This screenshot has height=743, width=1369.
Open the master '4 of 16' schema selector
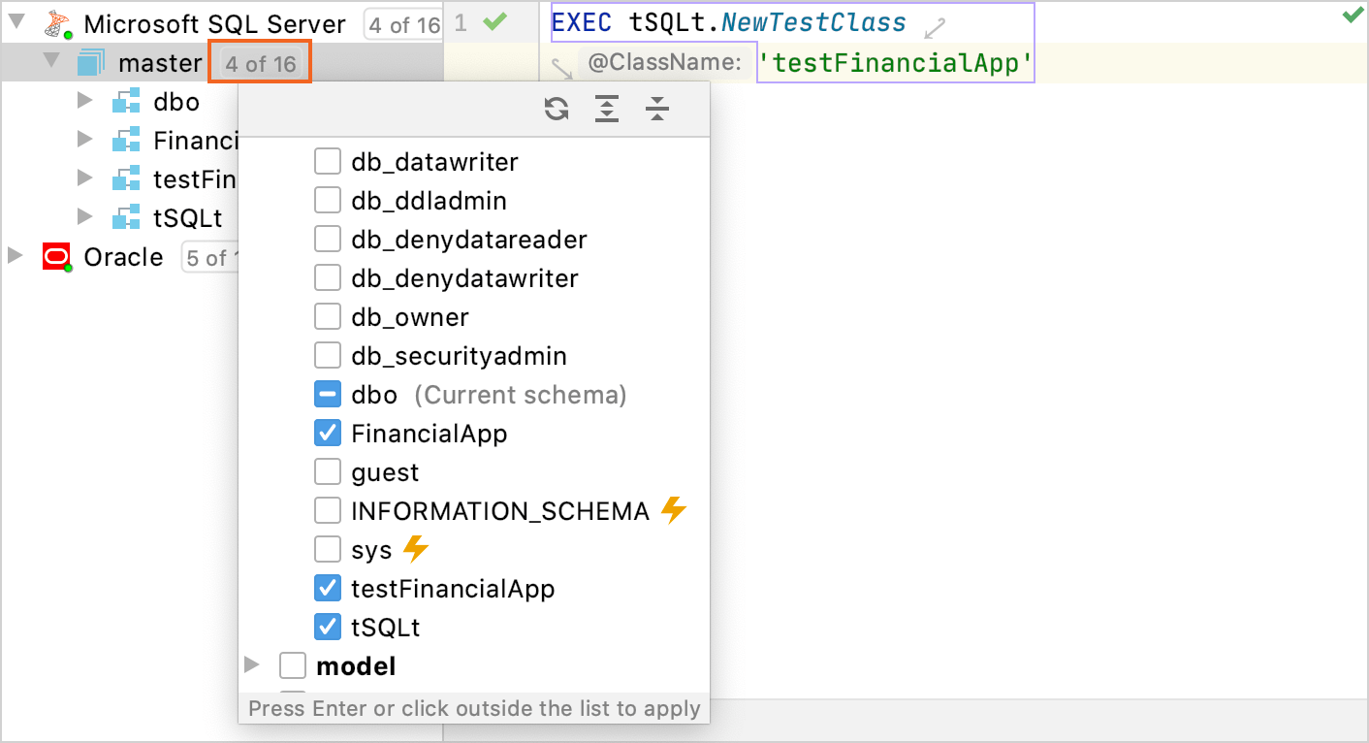(260, 64)
